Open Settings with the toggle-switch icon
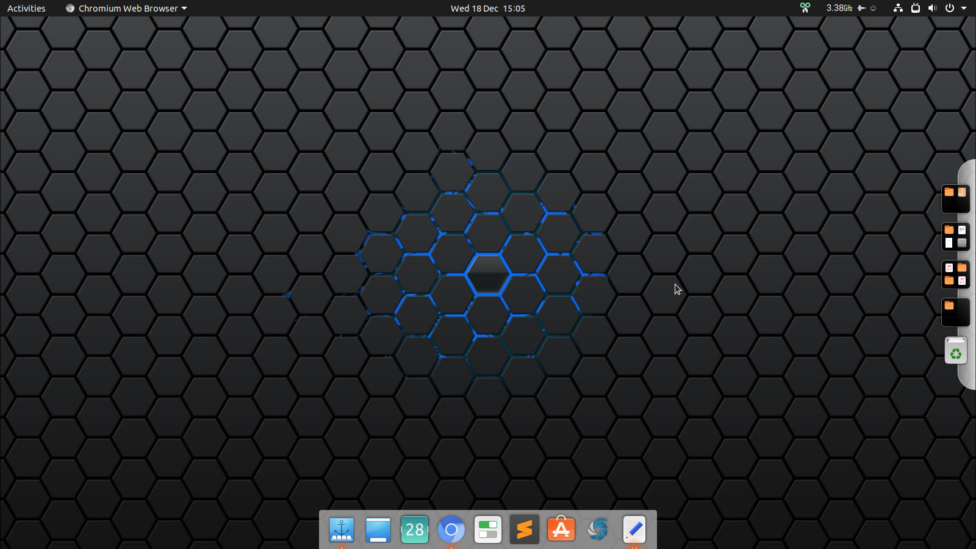Screen dimensions: 976x549 [488, 529]
